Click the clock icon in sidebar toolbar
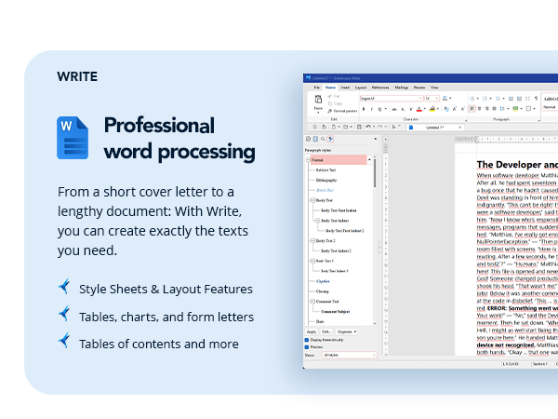The image size is (558, 419). tap(308, 139)
